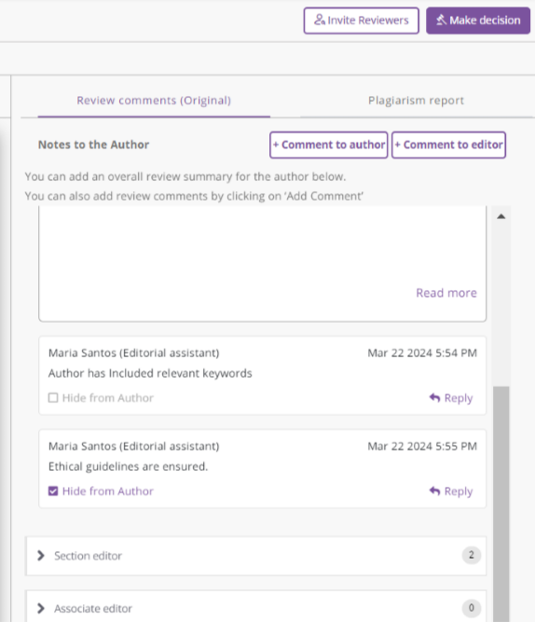Click the Section editor comment count badge

pyautogui.click(x=471, y=555)
